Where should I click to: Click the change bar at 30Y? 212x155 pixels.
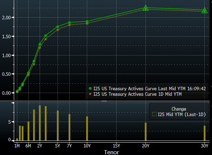[205, 133]
